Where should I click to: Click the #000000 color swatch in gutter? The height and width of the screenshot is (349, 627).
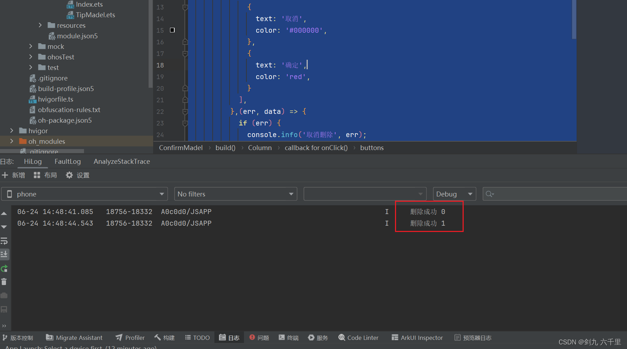tap(172, 30)
